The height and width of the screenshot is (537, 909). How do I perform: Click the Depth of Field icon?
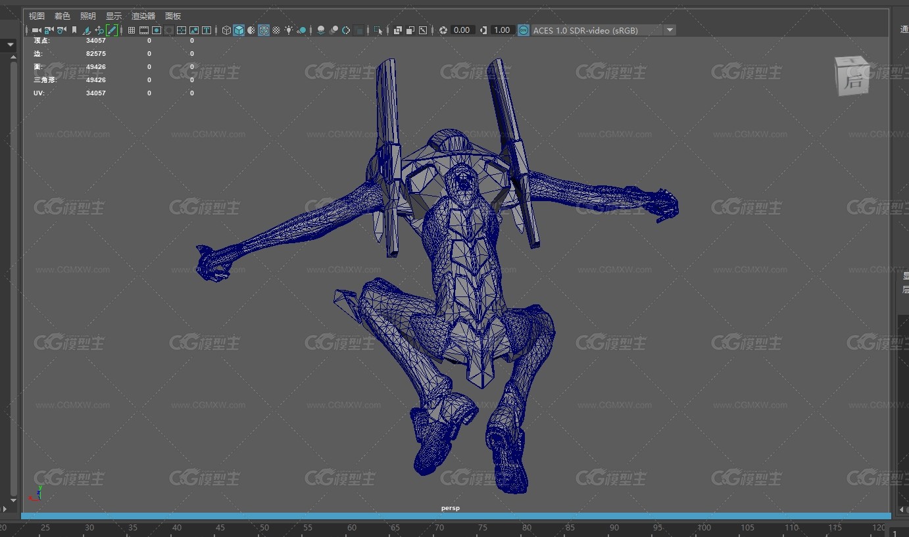359,30
